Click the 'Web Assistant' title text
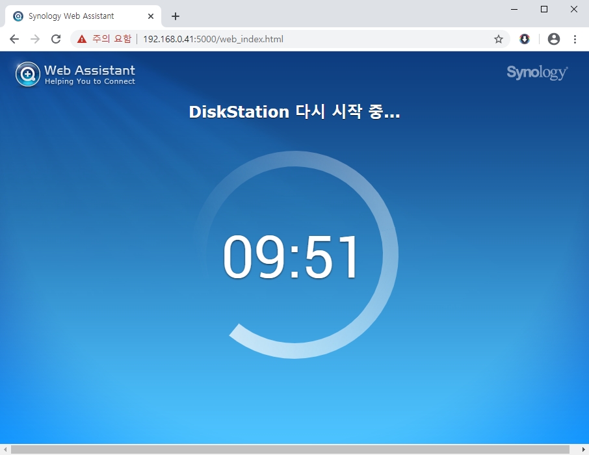Viewport: 589px width, 455px height. (x=90, y=70)
